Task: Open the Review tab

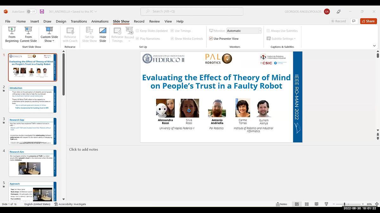Action: (154, 21)
